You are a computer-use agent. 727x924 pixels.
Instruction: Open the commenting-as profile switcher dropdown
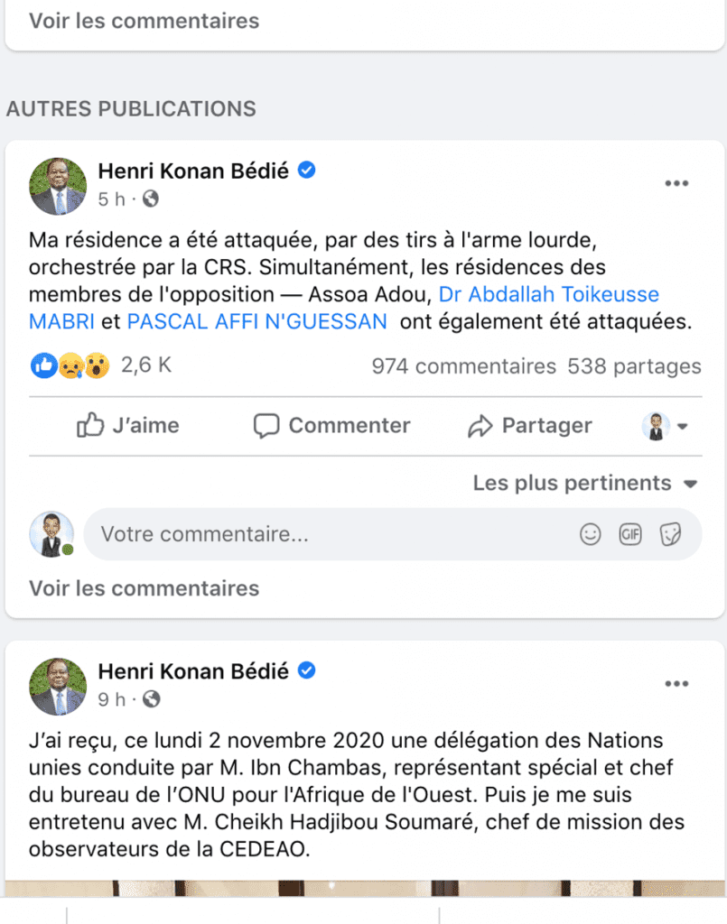tap(665, 426)
